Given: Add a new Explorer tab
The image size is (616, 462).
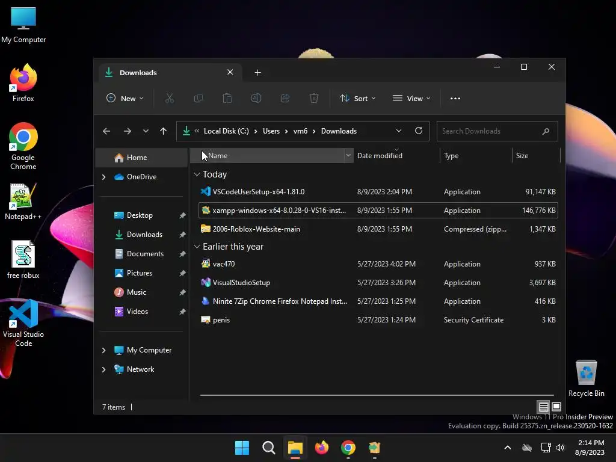Looking at the screenshot, I should pyautogui.click(x=257, y=73).
